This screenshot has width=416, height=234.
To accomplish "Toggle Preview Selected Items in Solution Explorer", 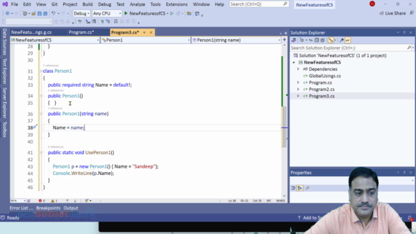I will click(x=348, y=40).
